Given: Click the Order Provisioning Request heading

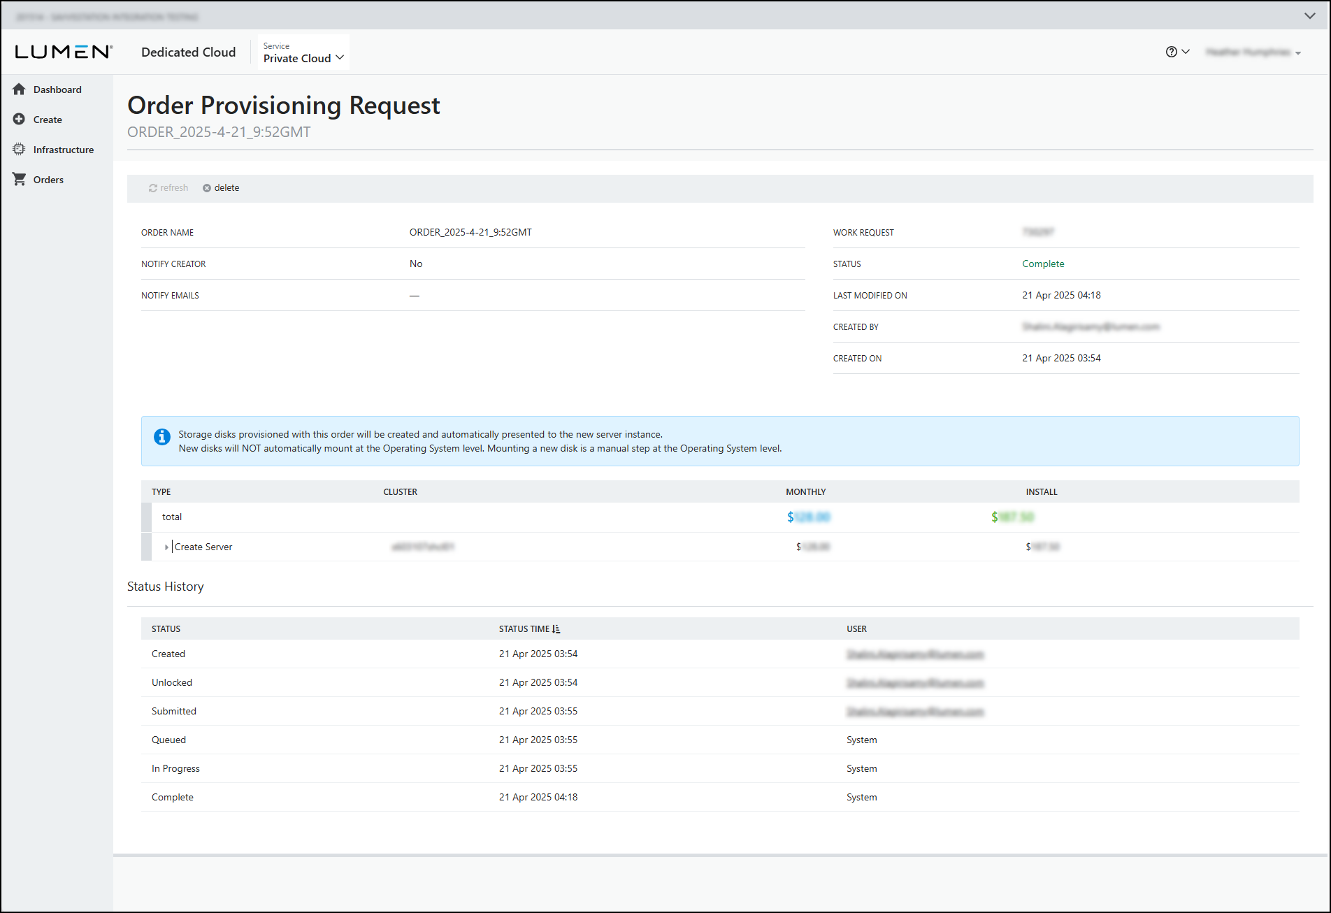Looking at the screenshot, I should pos(284,106).
